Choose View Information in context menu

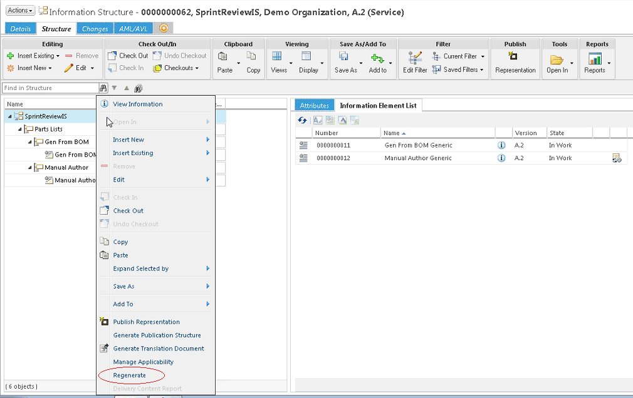pos(138,104)
